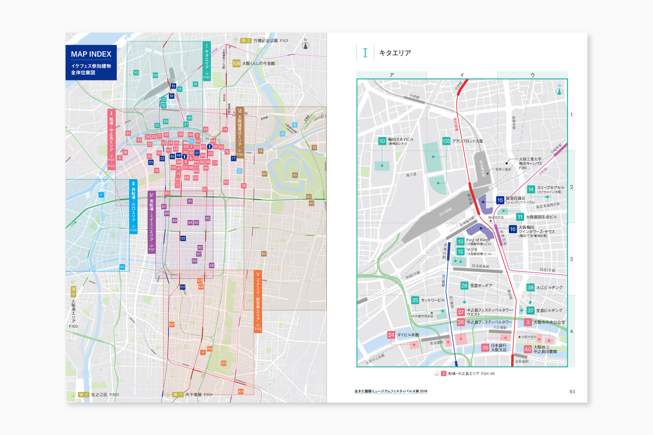Select the blue C marker near marker 134

pyautogui.click(x=192, y=141)
